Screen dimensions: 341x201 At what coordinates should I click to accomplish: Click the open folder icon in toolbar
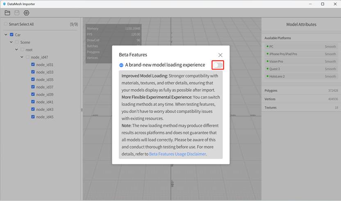pyautogui.click(x=7, y=13)
